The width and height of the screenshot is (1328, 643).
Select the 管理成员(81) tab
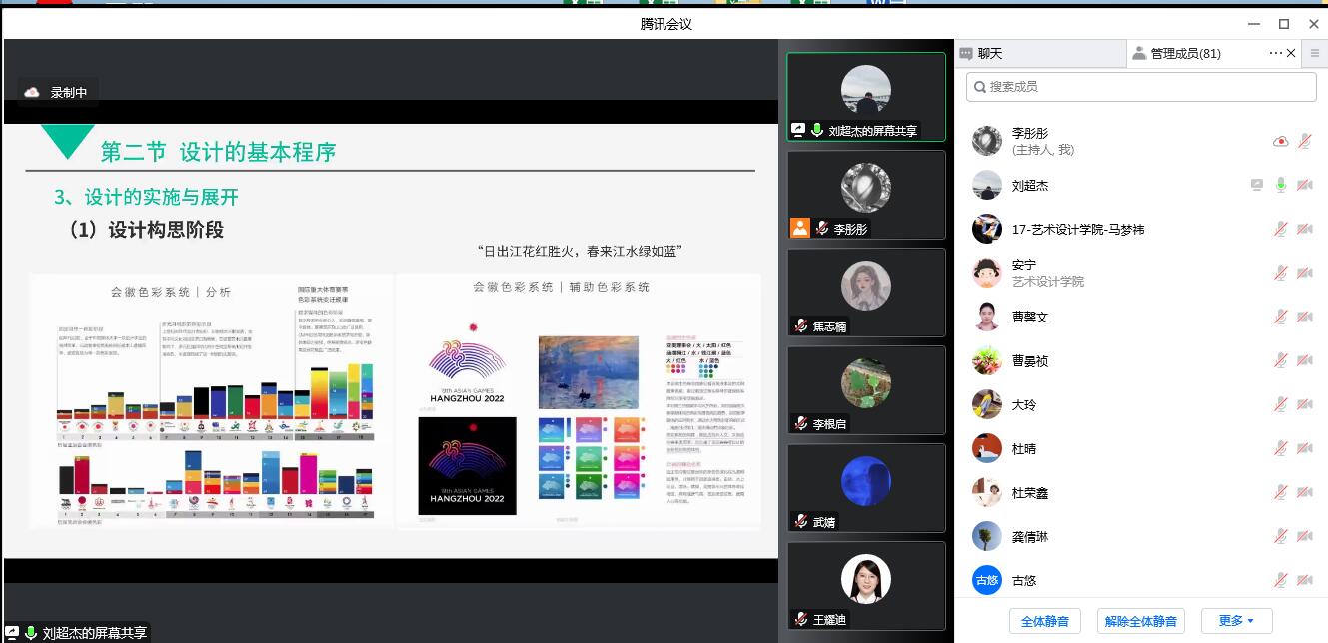(x=1185, y=54)
